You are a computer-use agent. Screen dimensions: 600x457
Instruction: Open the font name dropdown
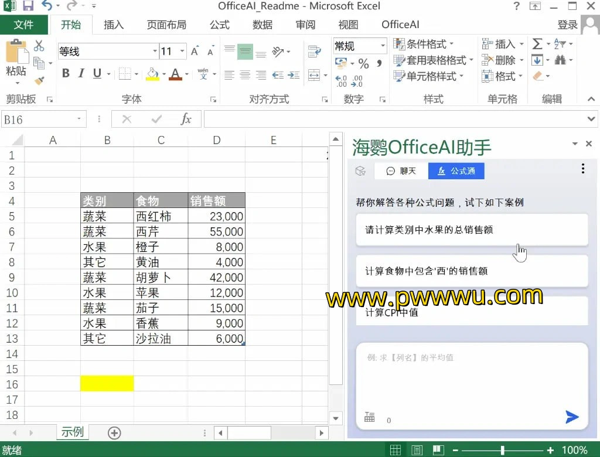[155, 52]
